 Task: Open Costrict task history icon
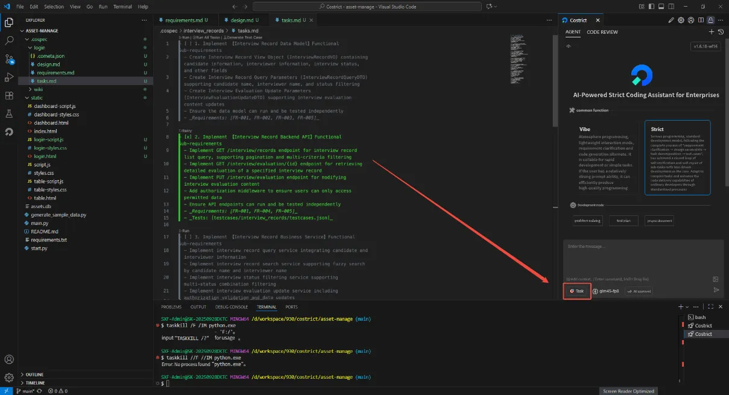pos(720,31)
